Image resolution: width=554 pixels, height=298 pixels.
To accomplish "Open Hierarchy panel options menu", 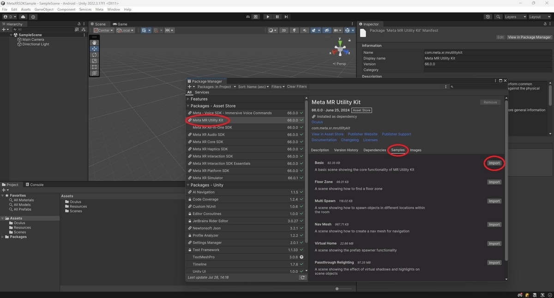I will (x=84, y=24).
